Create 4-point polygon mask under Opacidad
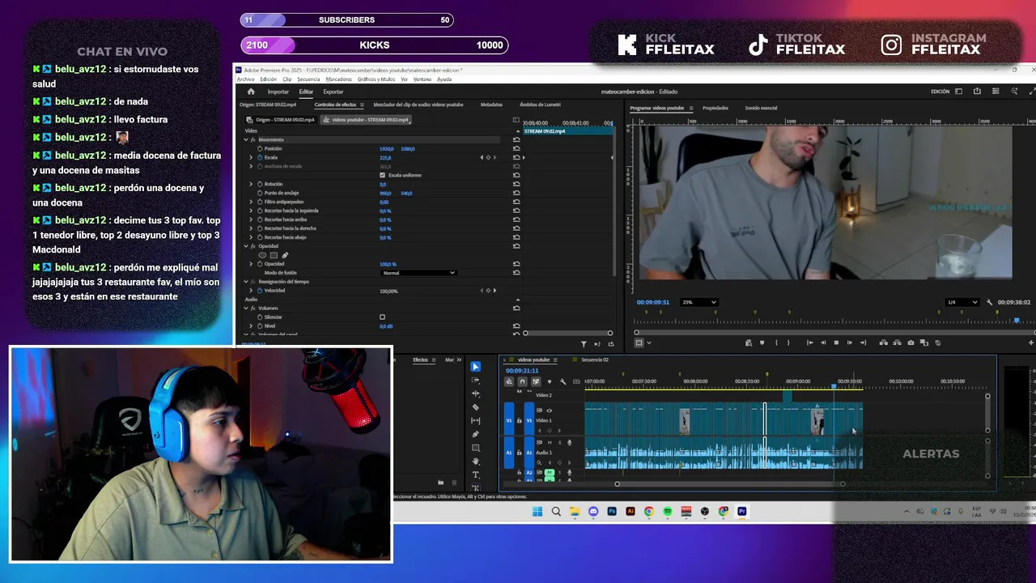 274,255
